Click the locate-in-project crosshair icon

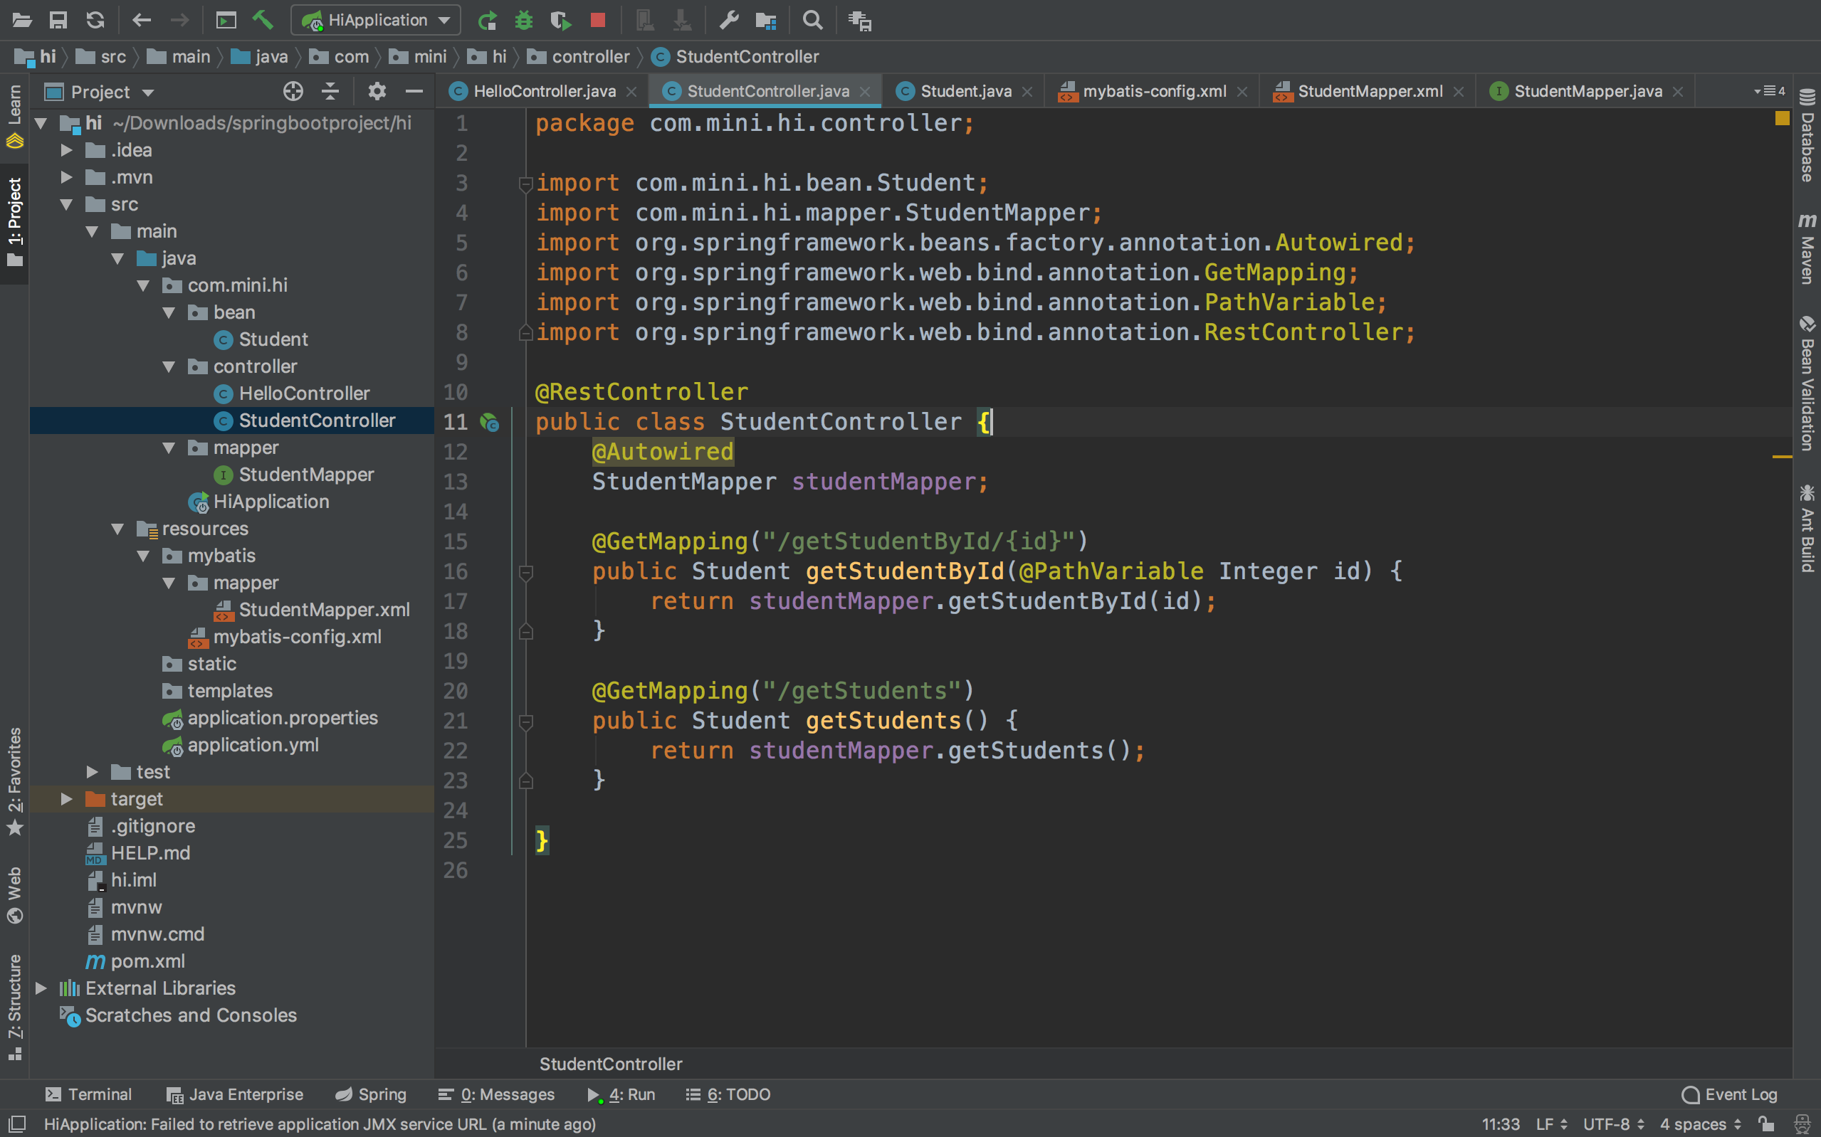[x=293, y=92]
